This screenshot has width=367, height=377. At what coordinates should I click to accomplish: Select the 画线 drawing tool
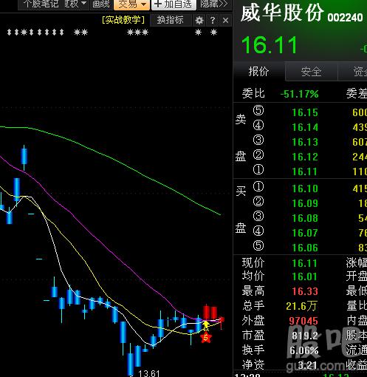point(100,4)
